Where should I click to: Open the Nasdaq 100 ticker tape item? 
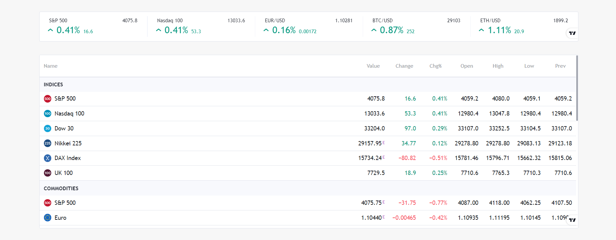coord(201,27)
